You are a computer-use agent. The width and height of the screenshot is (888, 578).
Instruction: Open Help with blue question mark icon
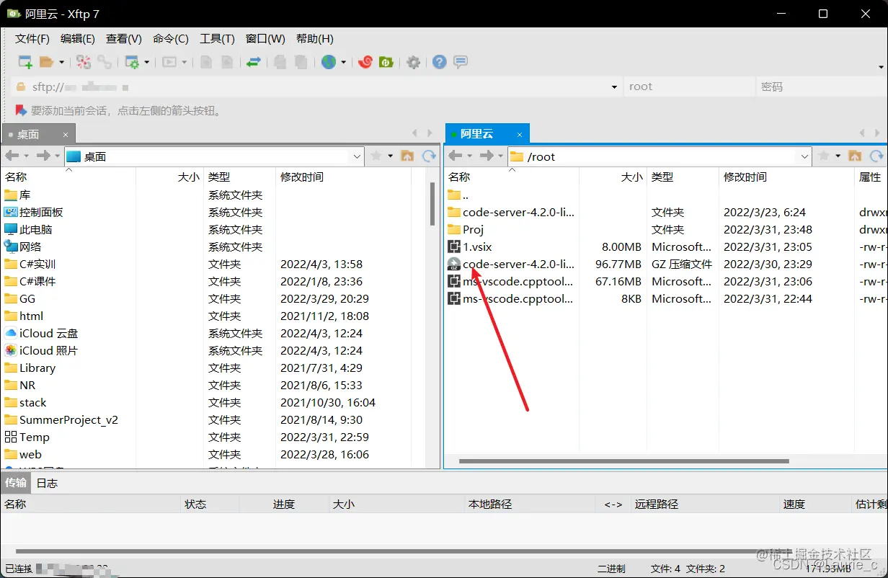440,62
